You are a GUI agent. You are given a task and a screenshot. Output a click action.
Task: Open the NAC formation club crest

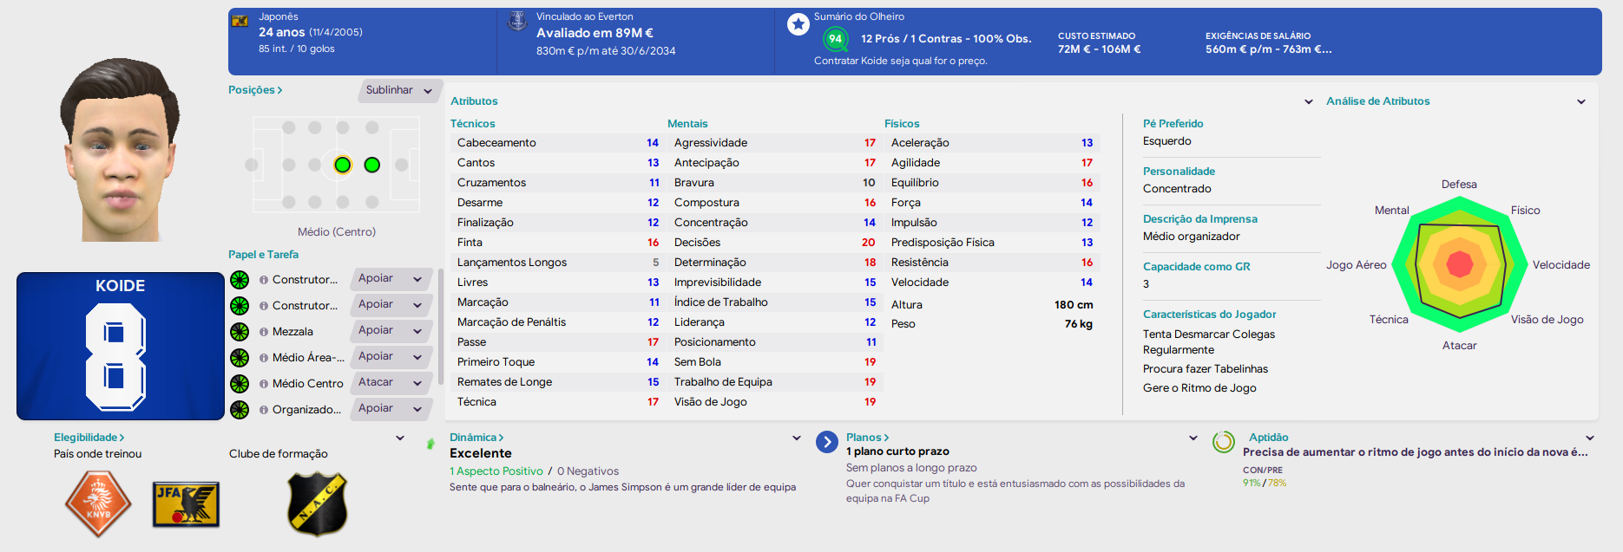(318, 503)
